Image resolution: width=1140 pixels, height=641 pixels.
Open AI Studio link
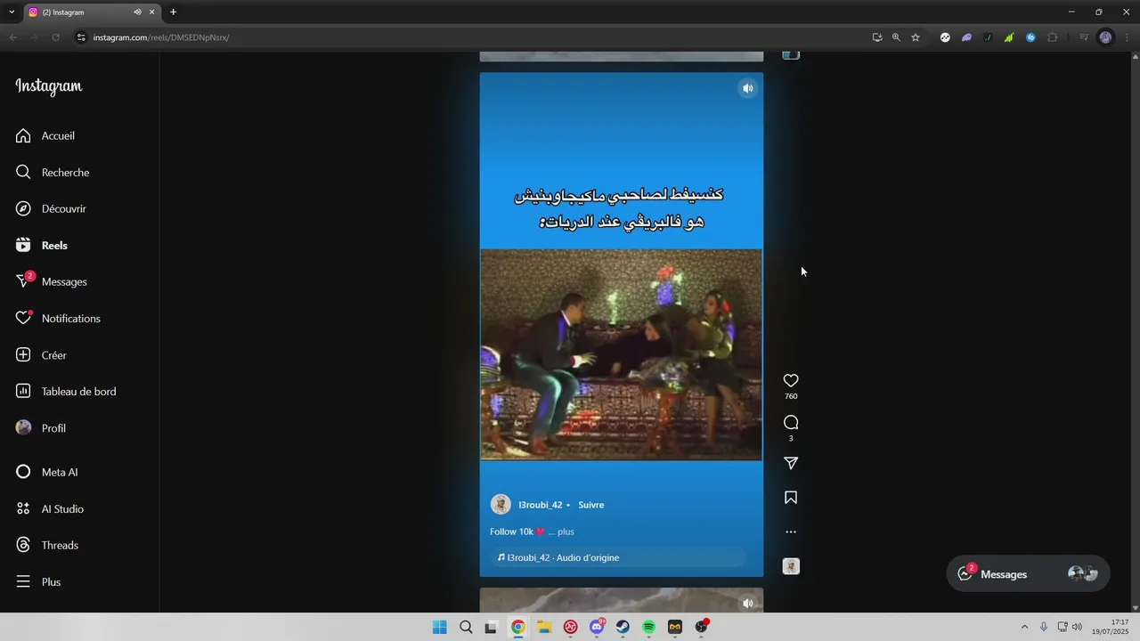click(x=50, y=508)
